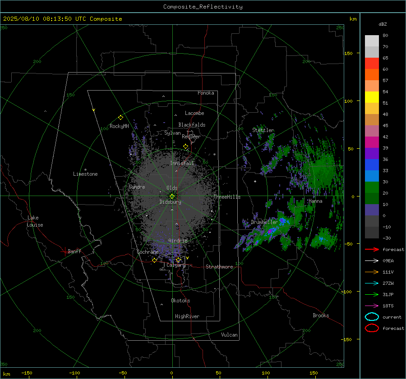Click the -150 value on bottom km axis
406x379 pixels.
point(27,373)
